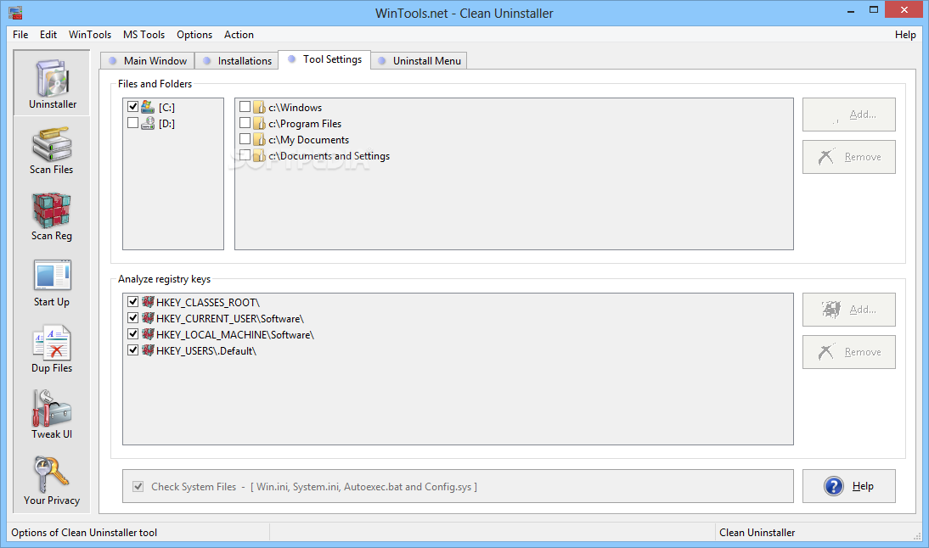Click the HKEY_LOCAL_MACHINE registry icon
Image resolution: width=929 pixels, height=548 pixels.
[148, 334]
